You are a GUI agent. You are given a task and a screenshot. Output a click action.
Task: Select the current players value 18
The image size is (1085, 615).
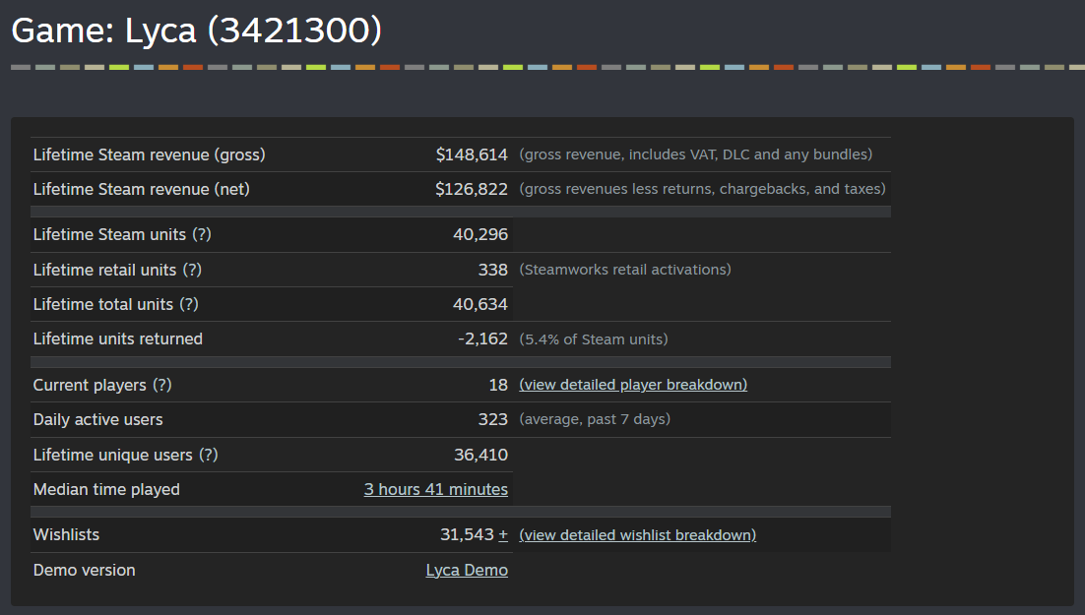pos(498,385)
